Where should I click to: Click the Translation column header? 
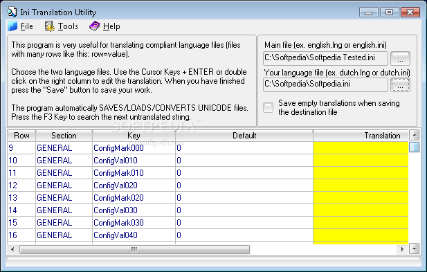361,136
